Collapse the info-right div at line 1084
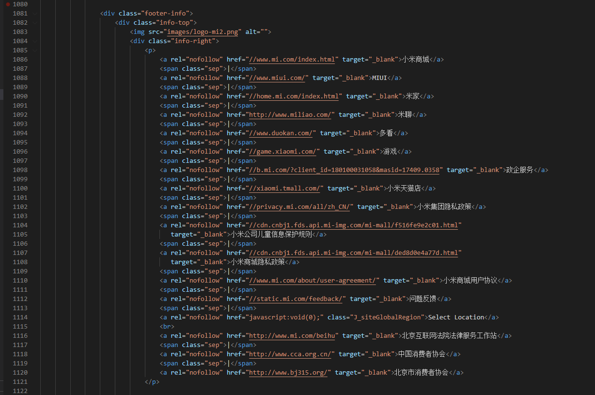The image size is (595, 395). [35, 41]
